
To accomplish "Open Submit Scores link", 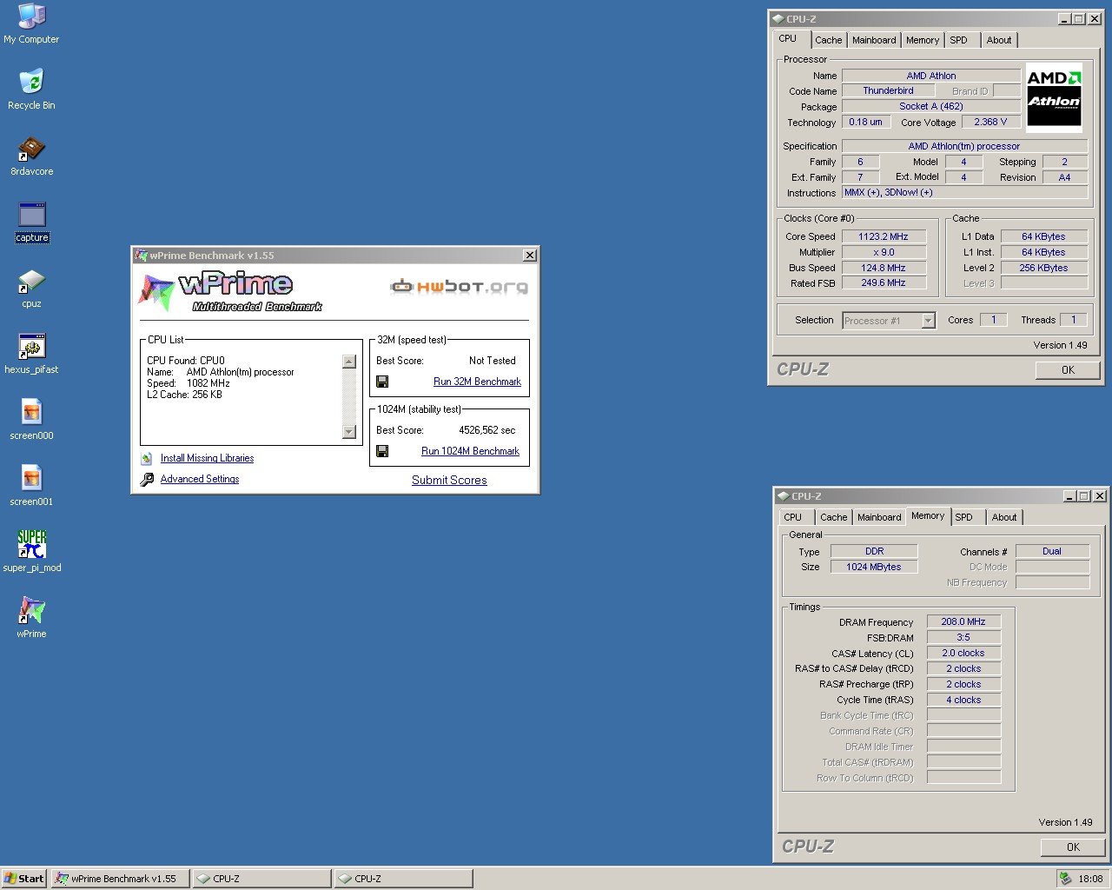I will tap(449, 480).
